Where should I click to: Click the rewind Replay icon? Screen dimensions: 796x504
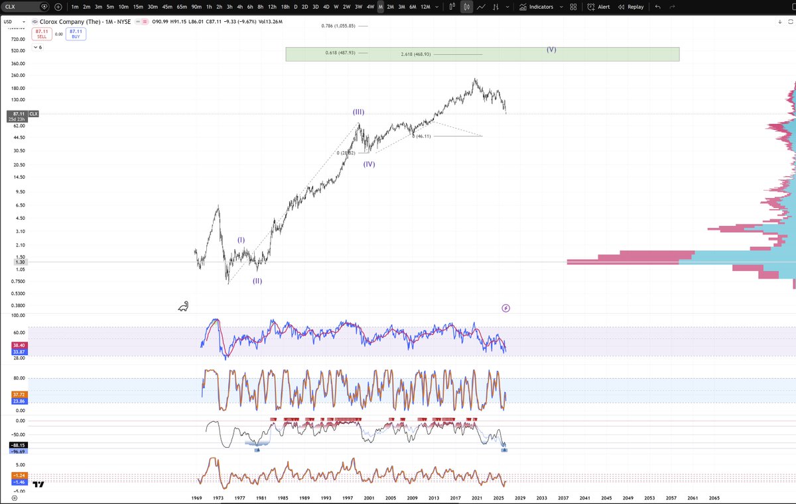click(622, 7)
